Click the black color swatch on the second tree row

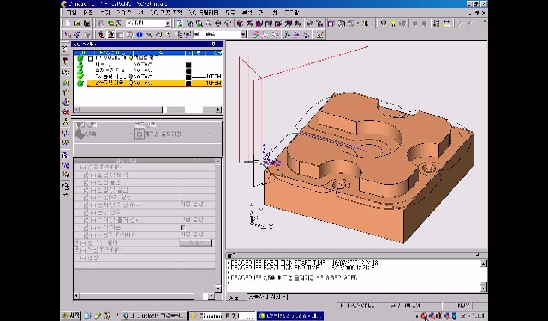click(188, 65)
